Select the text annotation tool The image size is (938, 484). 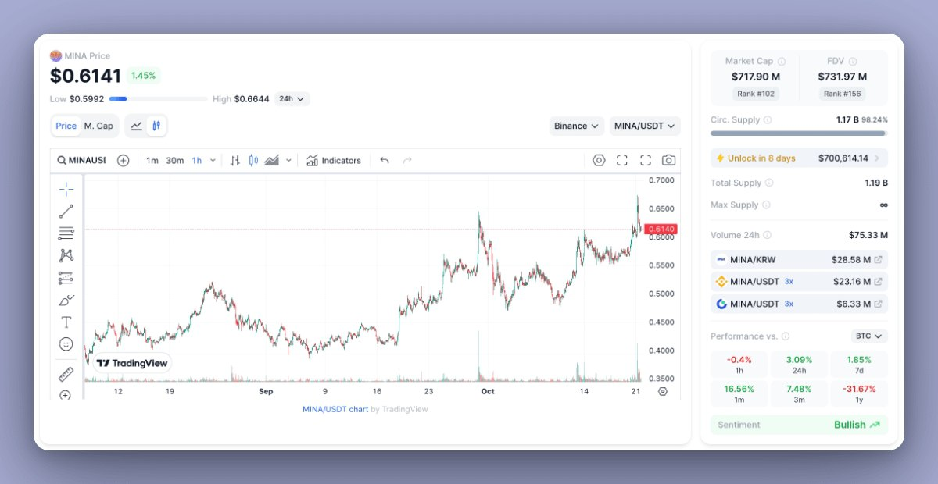tap(66, 322)
